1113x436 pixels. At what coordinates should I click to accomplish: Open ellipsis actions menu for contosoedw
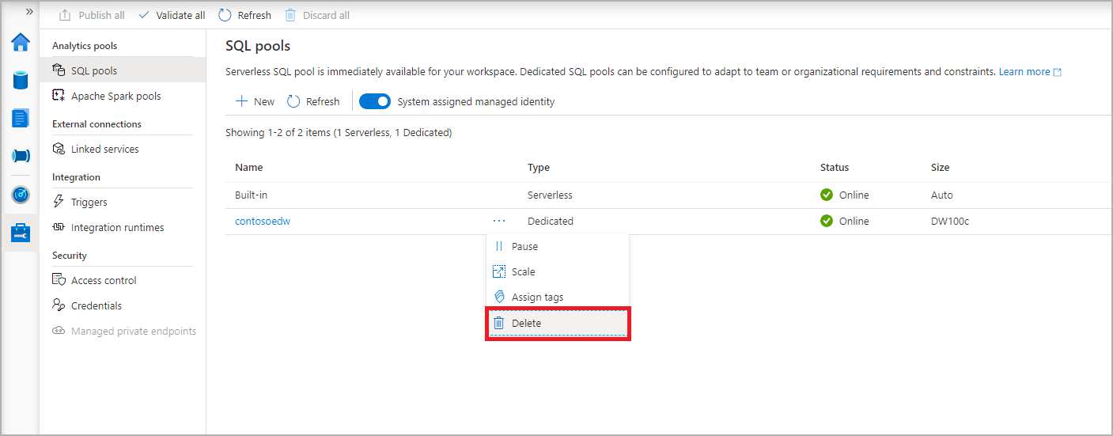click(x=498, y=221)
